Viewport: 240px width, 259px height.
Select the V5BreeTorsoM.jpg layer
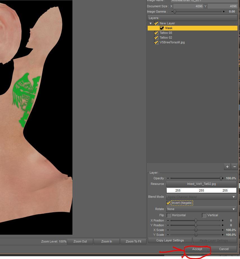pyautogui.click(x=172, y=43)
